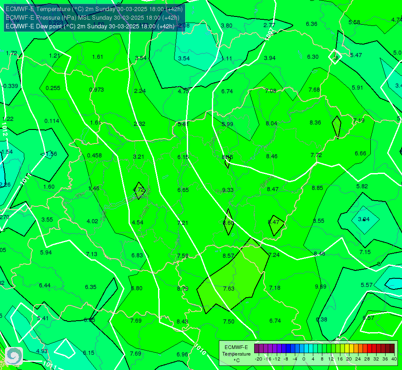
Task: Click the 3.94 temperature value
Action: (270, 58)
